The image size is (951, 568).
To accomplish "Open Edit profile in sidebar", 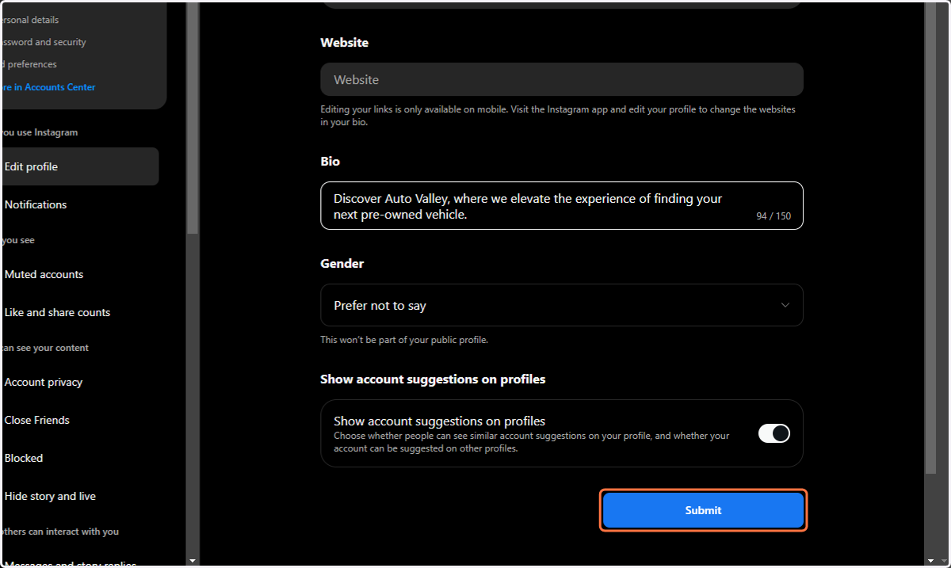I will coord(79,166).
